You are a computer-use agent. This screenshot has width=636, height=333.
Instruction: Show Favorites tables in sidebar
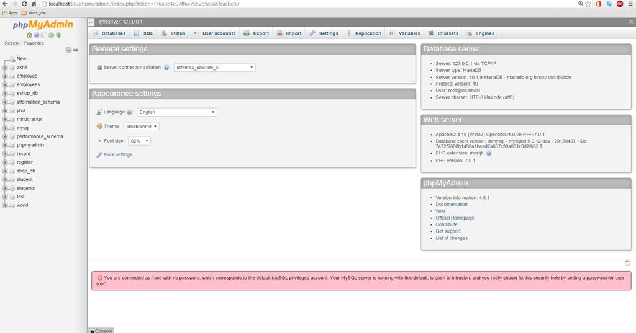[34, 43]
